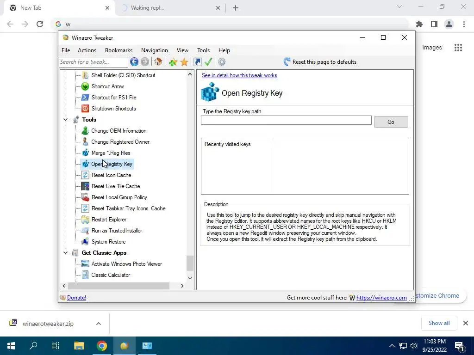This screenshot has width=474, height=355.
Task: Open Chrome side panel icon
Action: pos(434,24)
